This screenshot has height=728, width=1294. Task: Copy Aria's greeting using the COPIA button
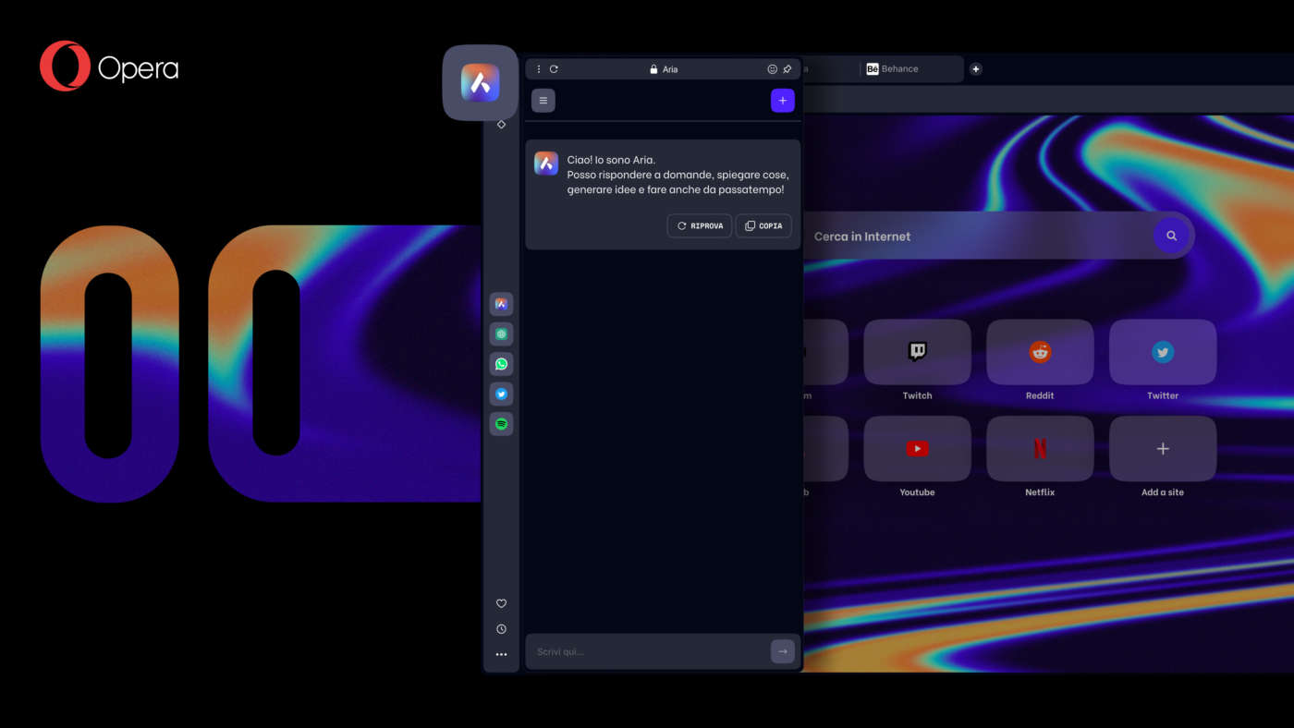763,225
